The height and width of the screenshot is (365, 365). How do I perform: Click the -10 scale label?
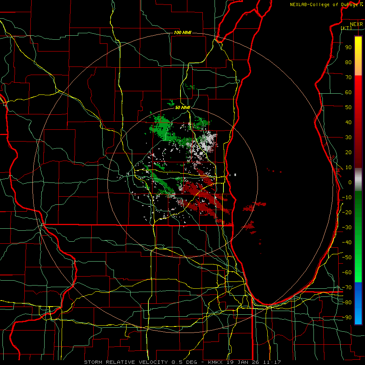point(347,198)
